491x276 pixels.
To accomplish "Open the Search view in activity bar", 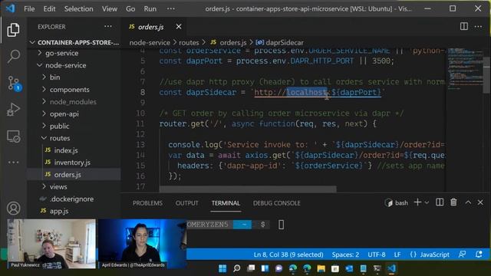I will click(14, 57).
